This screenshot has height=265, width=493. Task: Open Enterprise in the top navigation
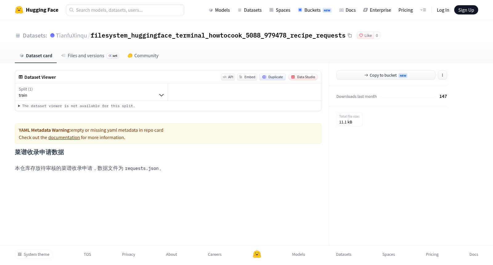pos(377,10)
